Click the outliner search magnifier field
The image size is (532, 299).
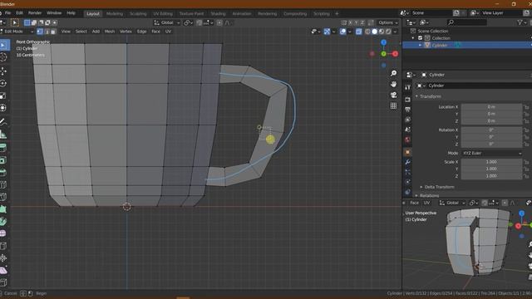[466, 22]
